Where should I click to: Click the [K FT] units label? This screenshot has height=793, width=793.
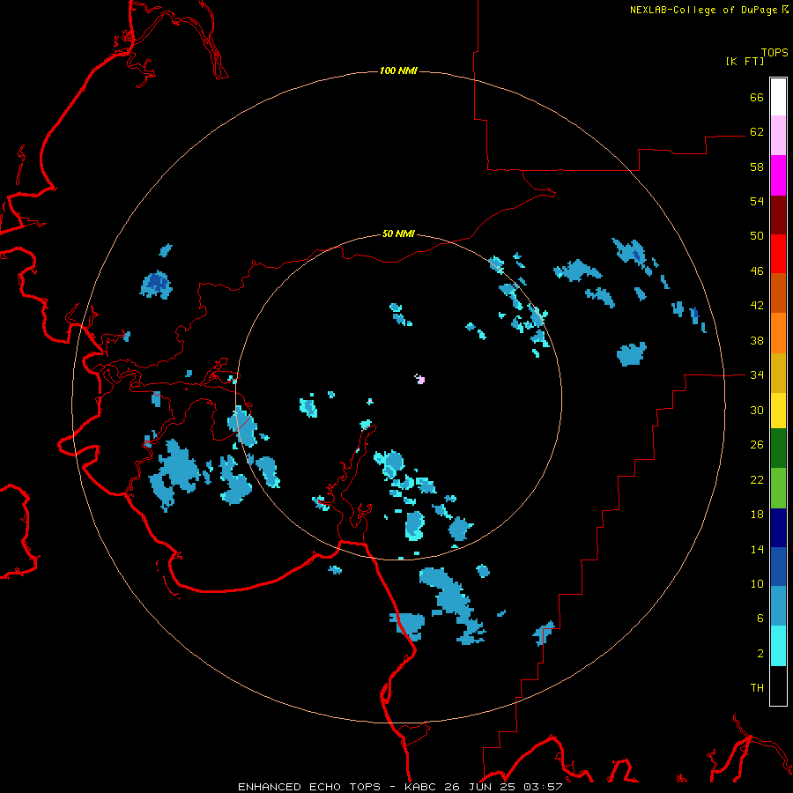[x=745, y=61]
